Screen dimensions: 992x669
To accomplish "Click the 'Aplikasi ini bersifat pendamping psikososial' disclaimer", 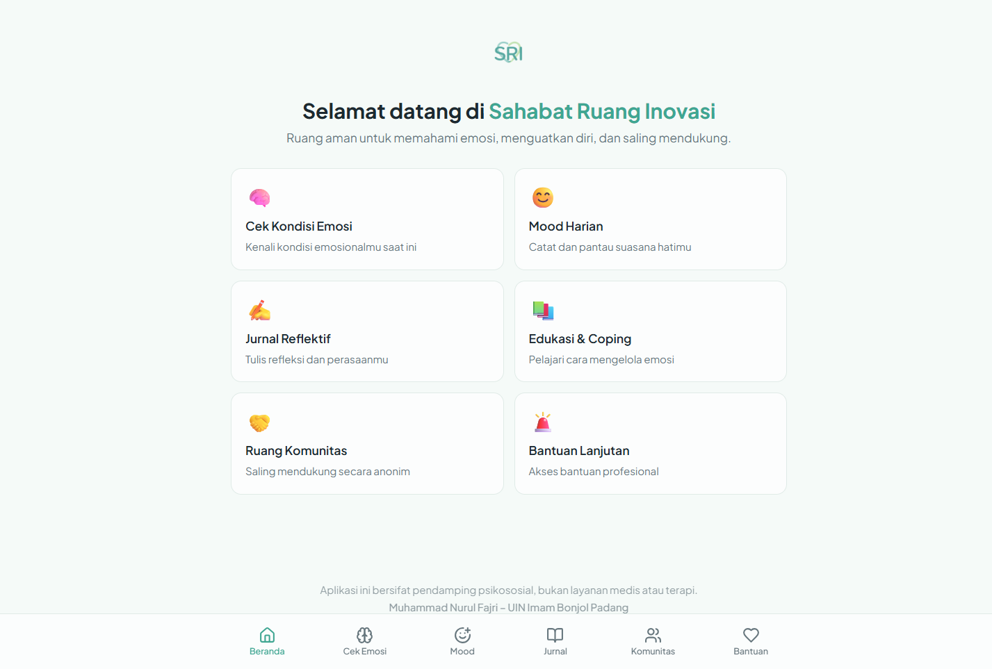I will click(508, 590).
